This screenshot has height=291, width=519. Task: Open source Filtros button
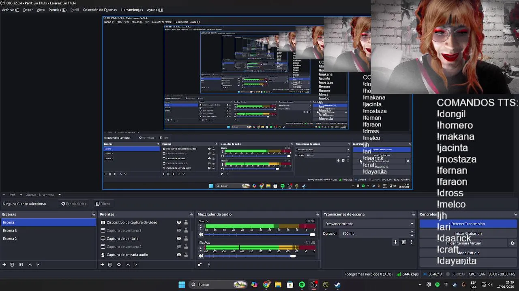[x=103, y=204]
